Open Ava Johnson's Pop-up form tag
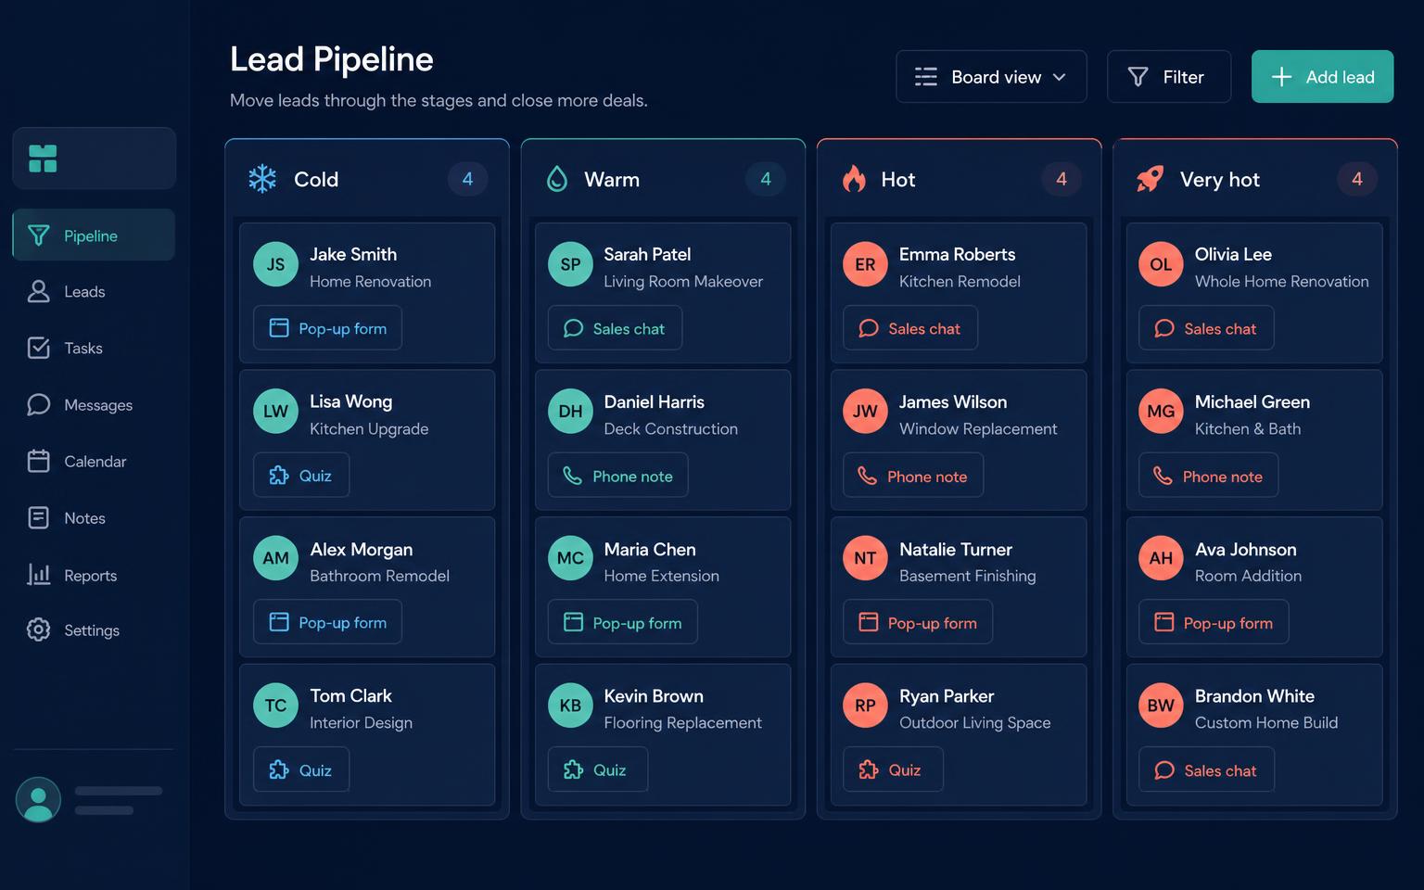The height and width of the screenshot is (890, 1424). 1214,622
